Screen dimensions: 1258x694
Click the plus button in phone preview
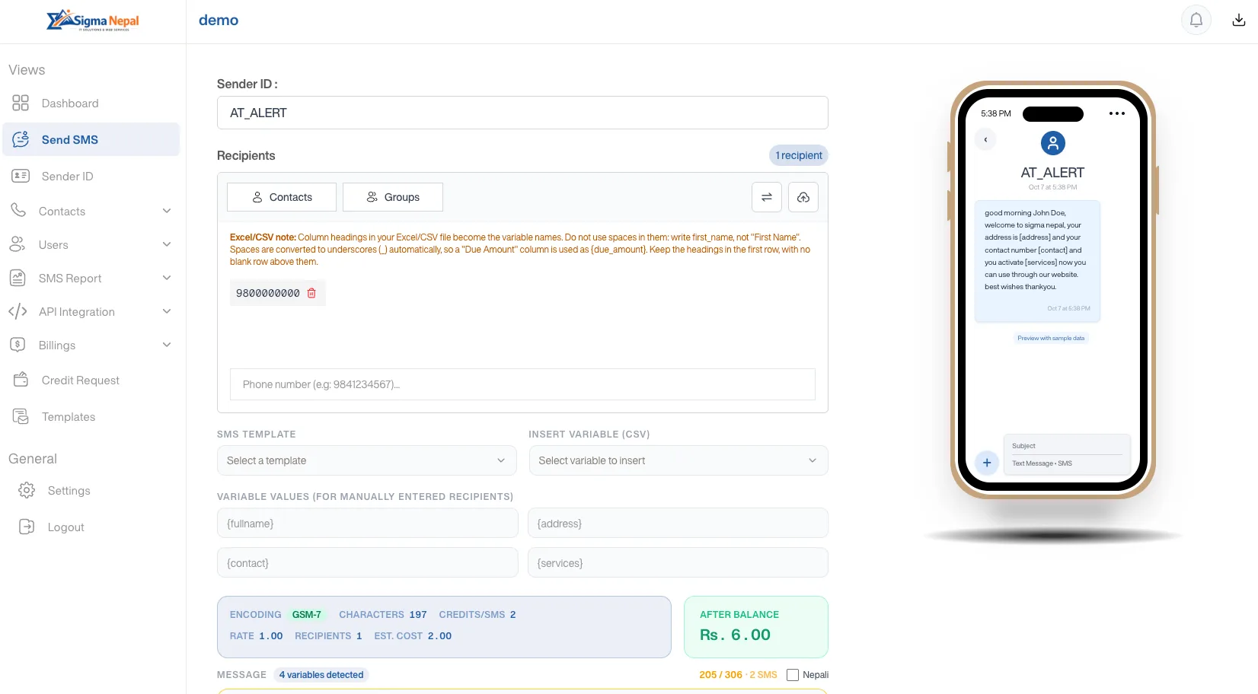[987, 463]
